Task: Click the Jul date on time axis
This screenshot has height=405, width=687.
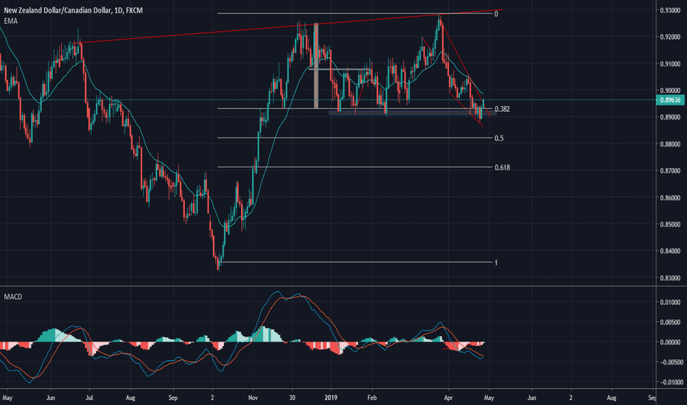Action: tap(89, 398)
